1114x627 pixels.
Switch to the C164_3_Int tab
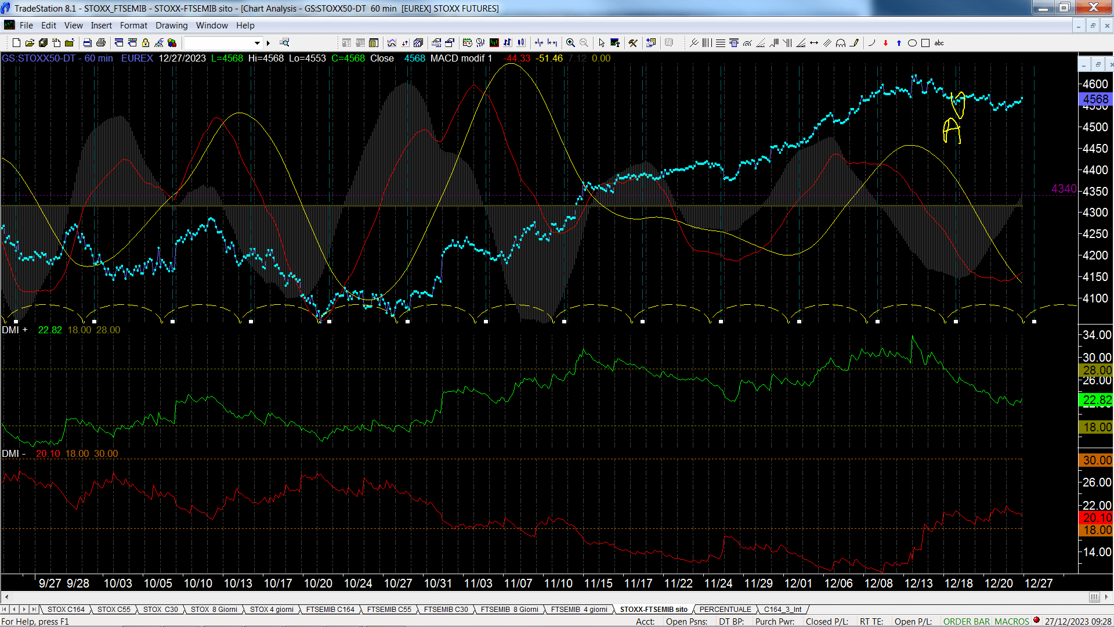pyautogui.click(x=783, y=610)
